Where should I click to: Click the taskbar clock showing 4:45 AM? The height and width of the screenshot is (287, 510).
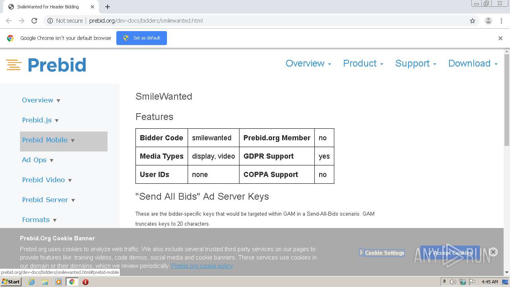point(490,282)
